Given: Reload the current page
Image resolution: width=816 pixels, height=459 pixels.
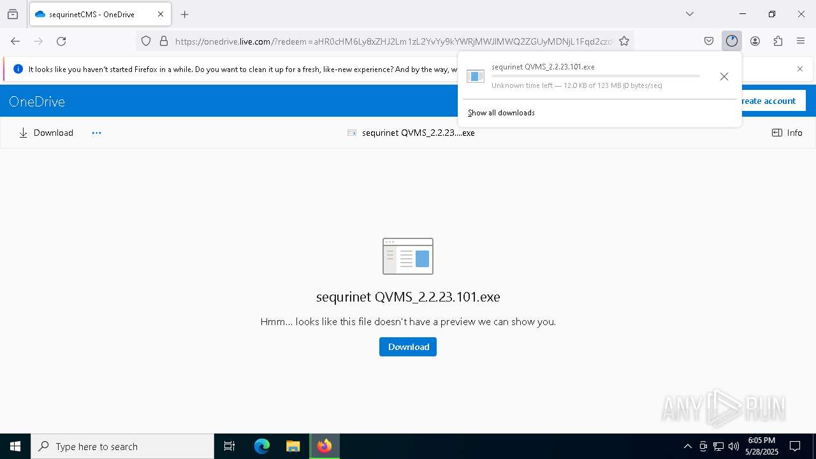Looking at the screenshot, I should point(61,41).
